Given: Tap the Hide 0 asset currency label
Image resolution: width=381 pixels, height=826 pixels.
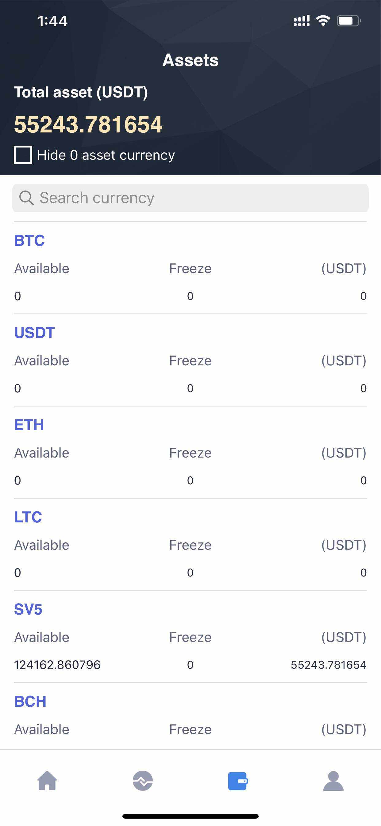Looking at the screenshot, I should click(106, 155).
